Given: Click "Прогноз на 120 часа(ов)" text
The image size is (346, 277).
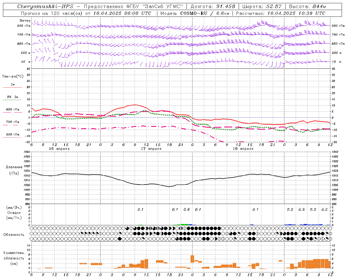Looking at the screenshot, I should point(52,13).
